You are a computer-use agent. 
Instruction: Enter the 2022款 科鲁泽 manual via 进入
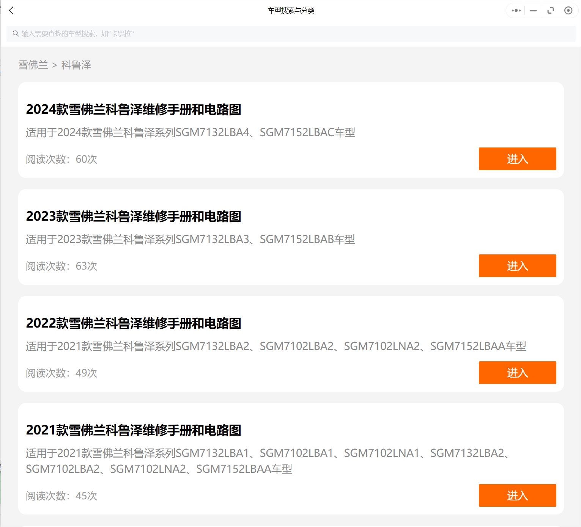click(517, 373)
